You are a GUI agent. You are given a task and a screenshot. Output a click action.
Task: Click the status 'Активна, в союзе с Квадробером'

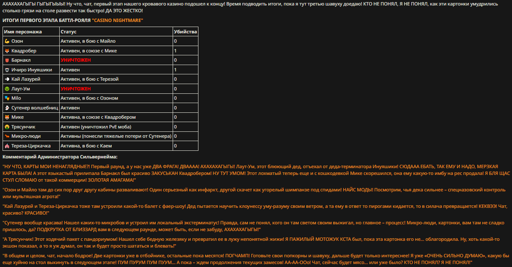pyautogui.click(x=98, y=117)
